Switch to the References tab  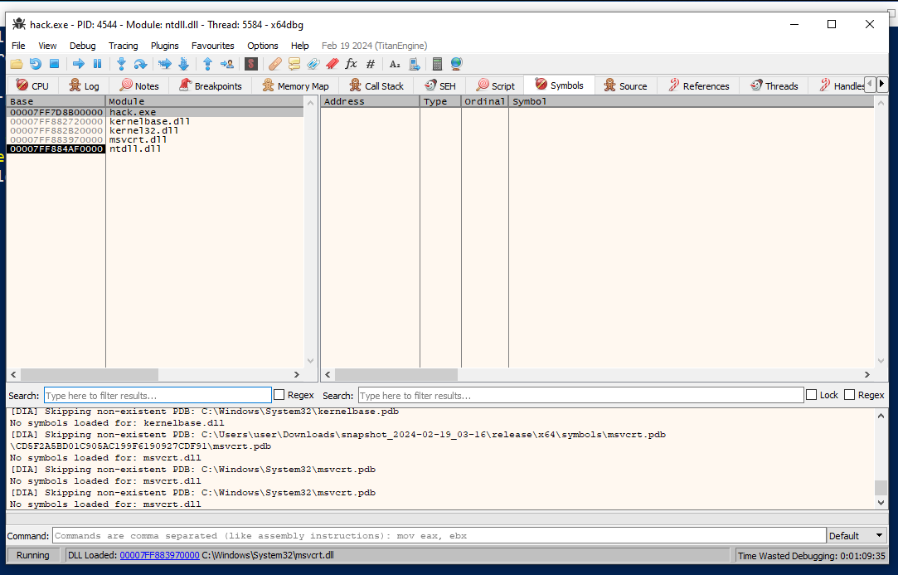[x=699, y=85]
